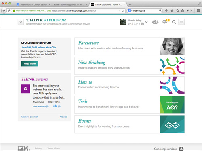Open Terms of use footer link
202x151 pixels.
tap(53, 149)
